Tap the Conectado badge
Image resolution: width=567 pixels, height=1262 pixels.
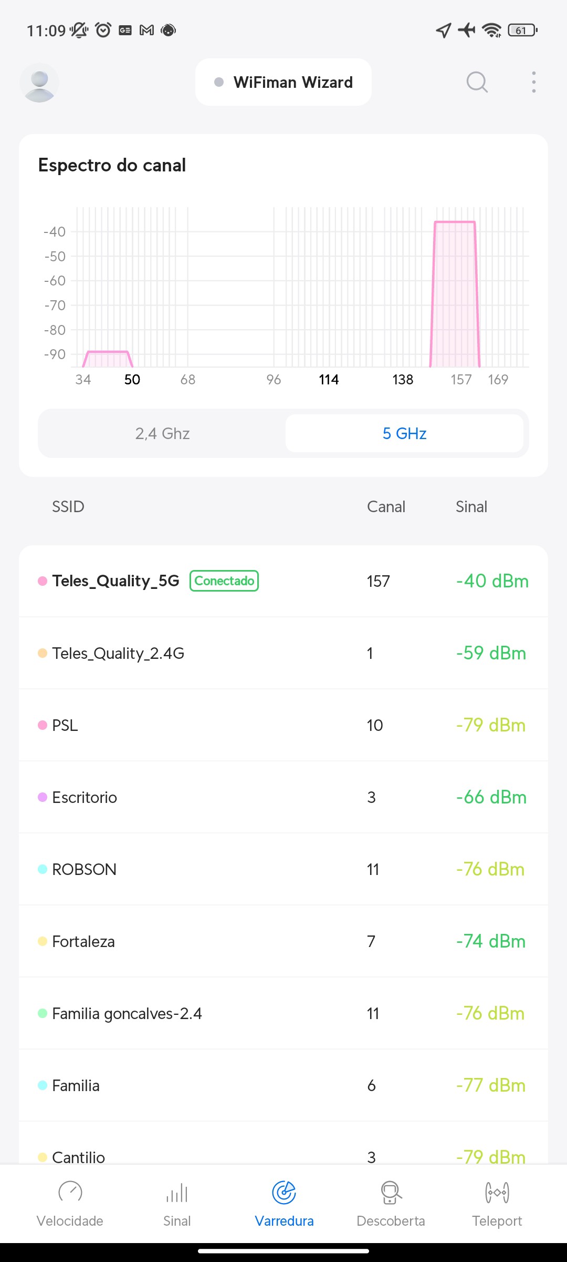pyautogui.click(x=224, y=581)
